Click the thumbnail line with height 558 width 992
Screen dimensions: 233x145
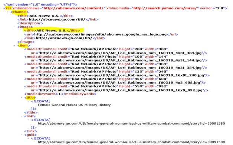click(96, 86)
